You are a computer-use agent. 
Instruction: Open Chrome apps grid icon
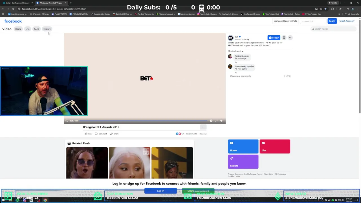3,14
